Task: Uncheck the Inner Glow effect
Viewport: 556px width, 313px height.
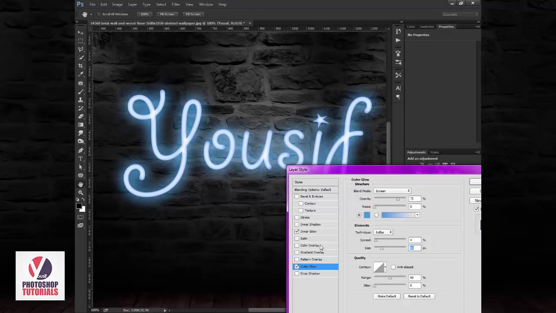Action: click(297, 231)
